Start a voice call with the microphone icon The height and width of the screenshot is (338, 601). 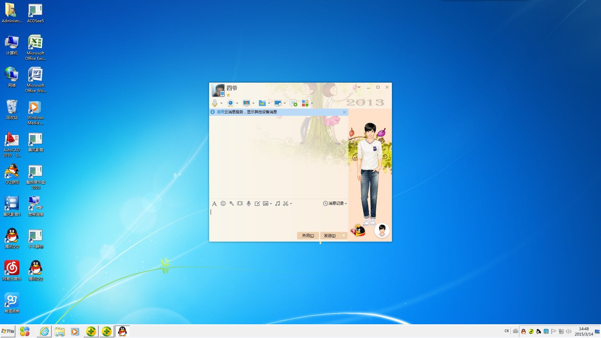pyautogui.click(x=214, y=103)
